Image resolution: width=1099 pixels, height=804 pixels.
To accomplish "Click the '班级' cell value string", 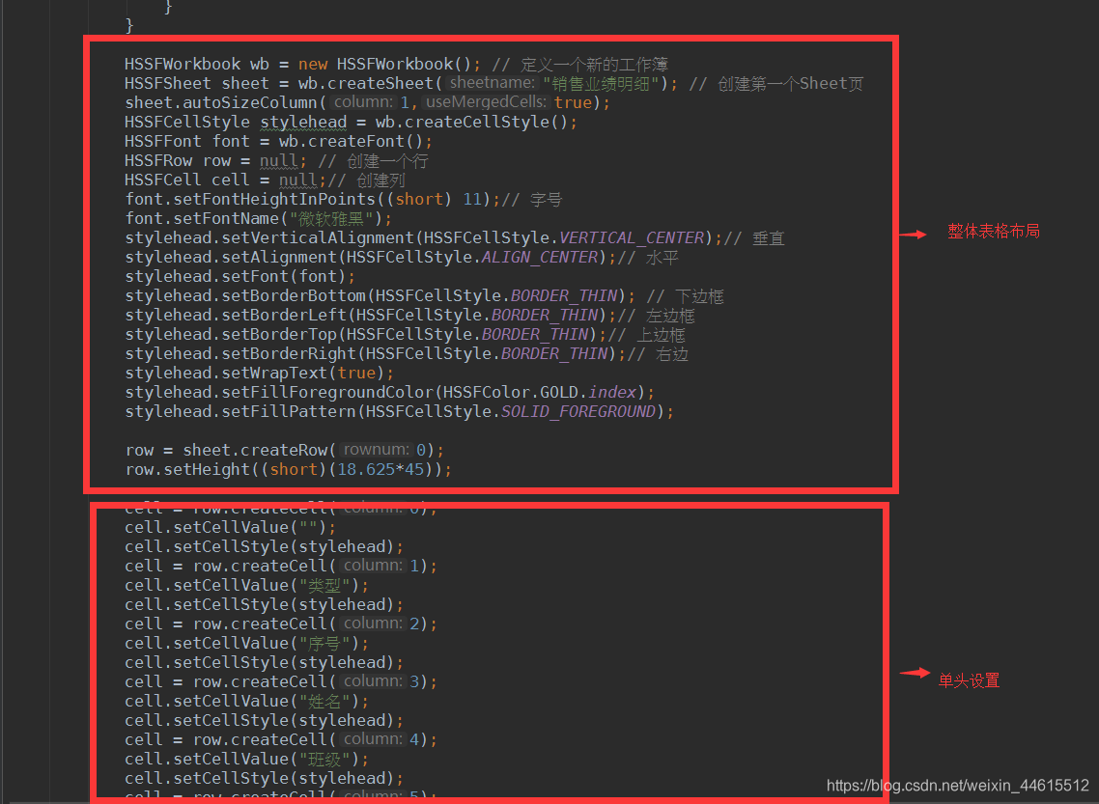I will point(324,760).
